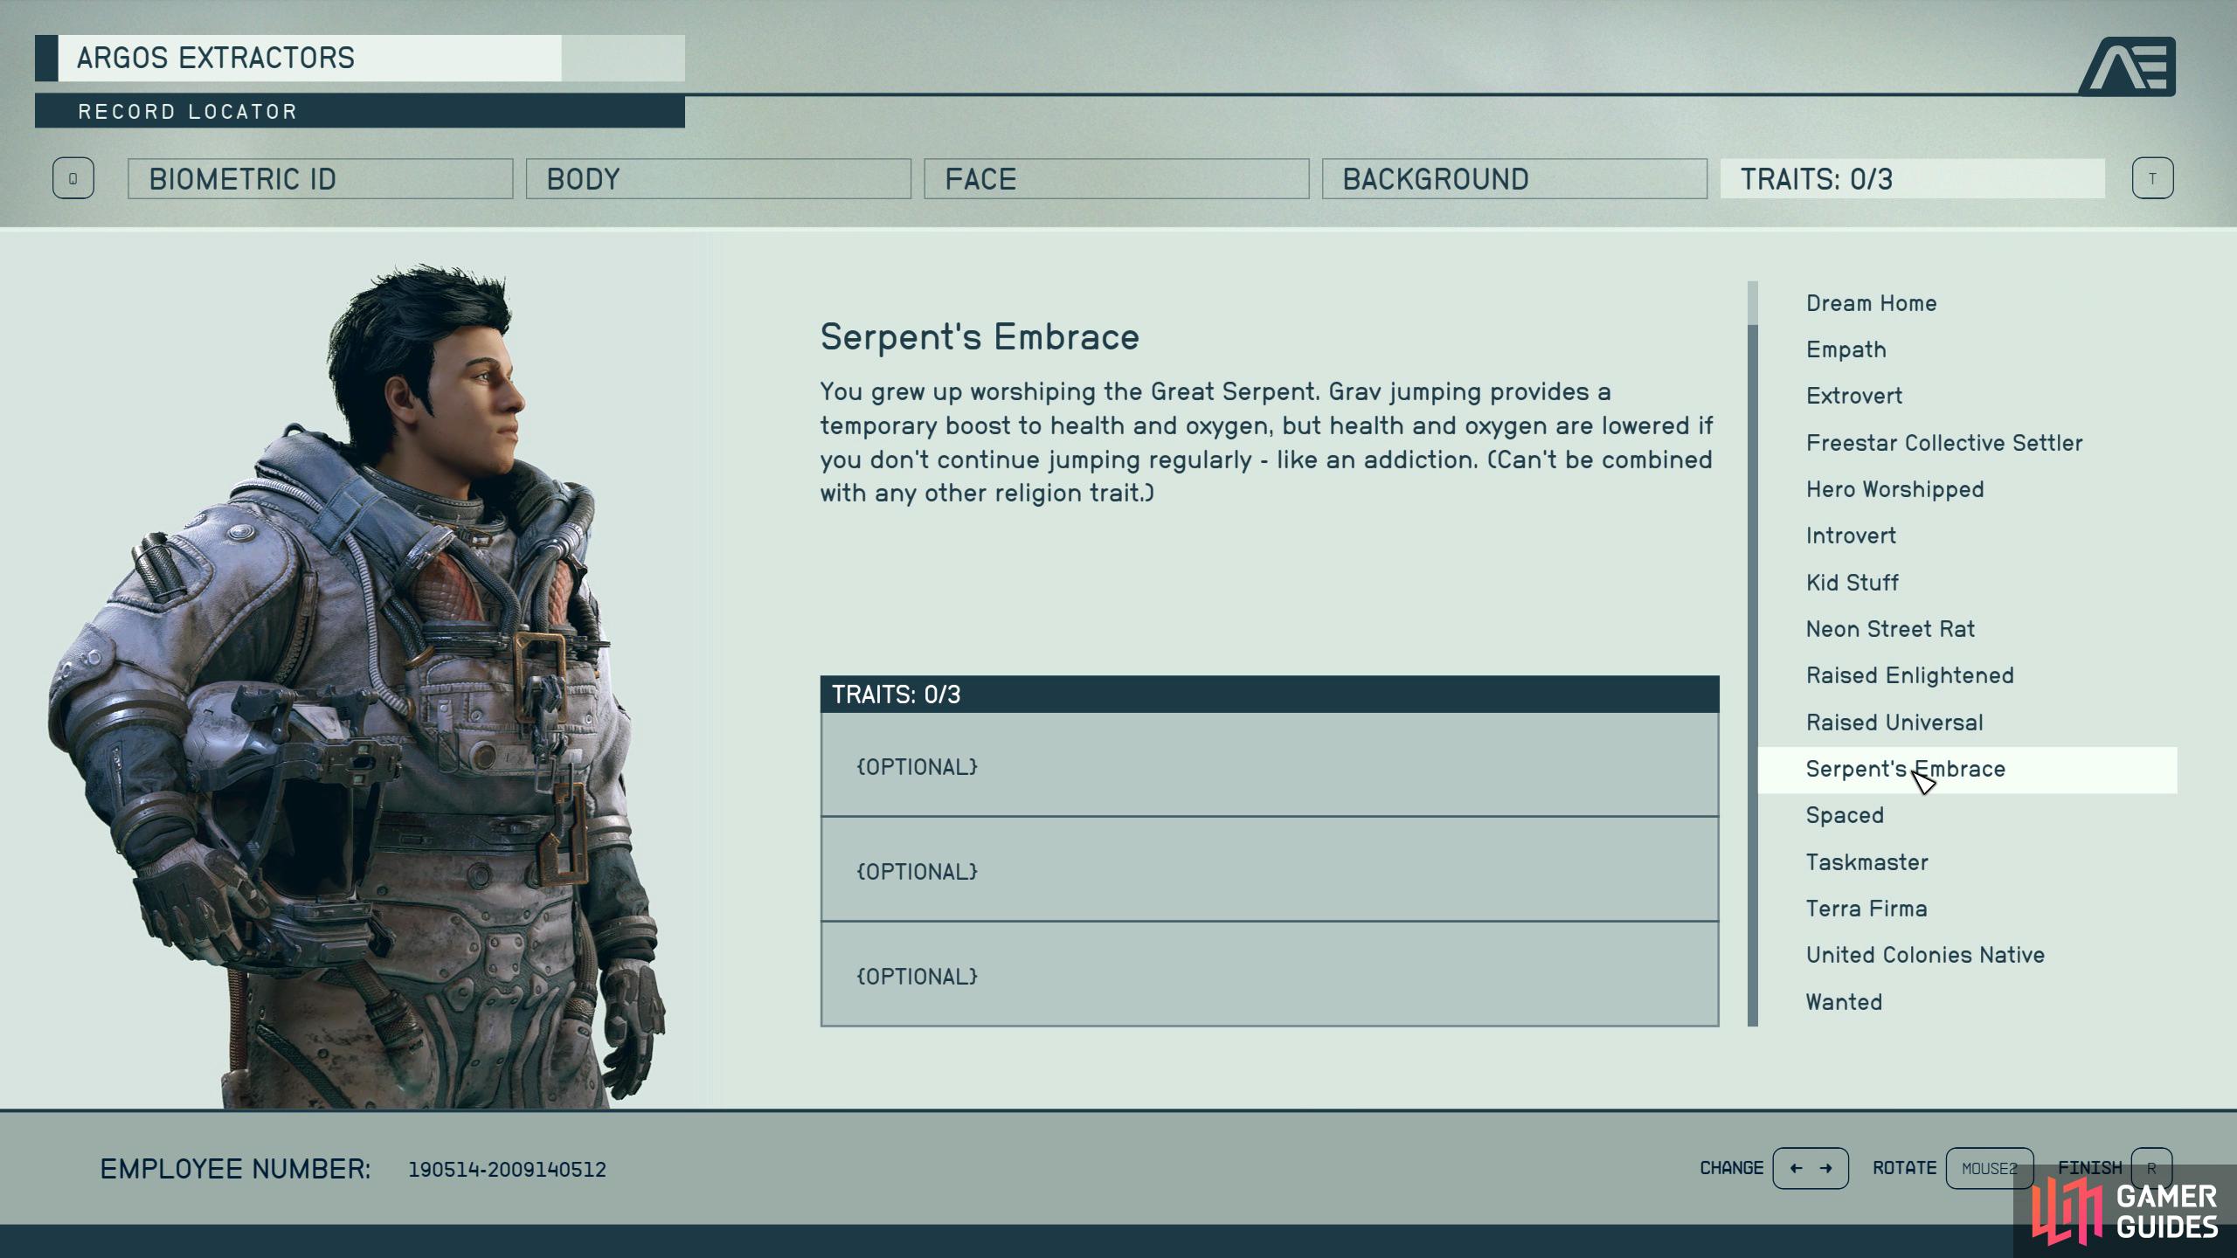The height and width of the screenshot is (1258, 2237).
Task: Select third OPTIONAL trait slot
Action: click(x=1271, y=975)
